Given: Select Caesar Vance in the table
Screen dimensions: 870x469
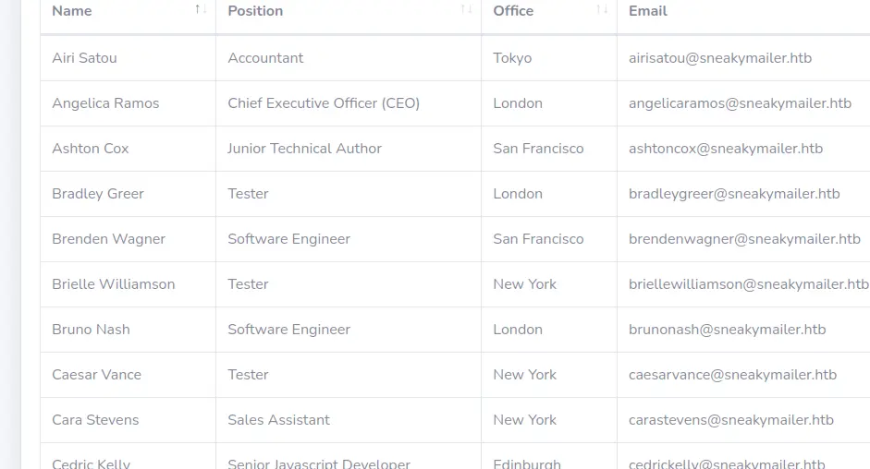Looking at the screenshot, I should [x=97, y=375].
